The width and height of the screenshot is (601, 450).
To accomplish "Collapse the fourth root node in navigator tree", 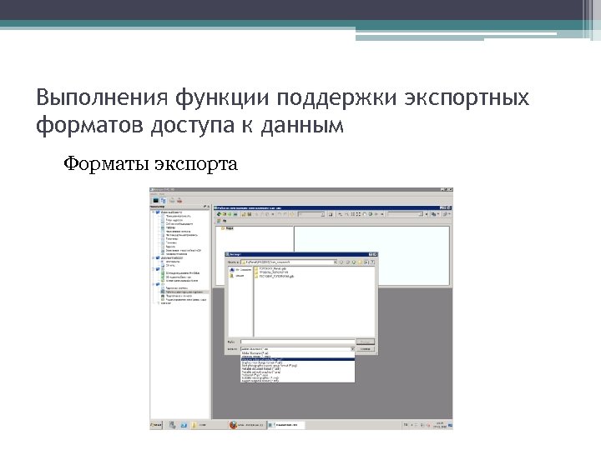I will (153, 284).
